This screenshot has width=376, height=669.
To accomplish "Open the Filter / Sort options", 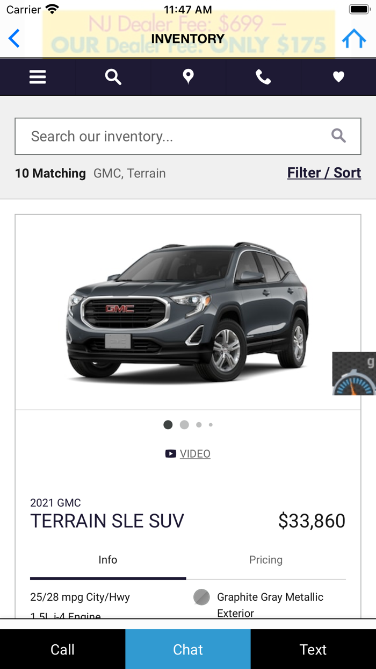I will tap(324, 173).
